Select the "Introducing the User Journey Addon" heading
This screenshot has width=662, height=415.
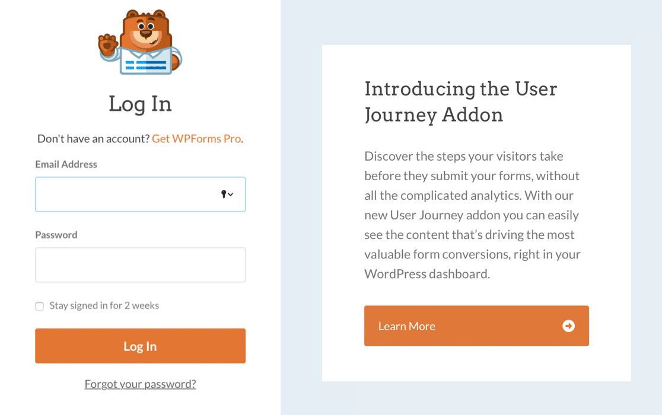(x=461, y=101)
